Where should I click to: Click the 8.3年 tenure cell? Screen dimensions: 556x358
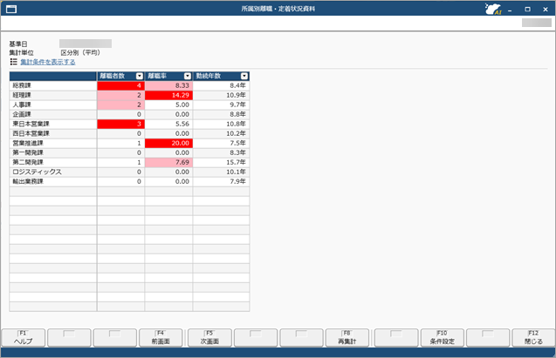pos(222,152)
